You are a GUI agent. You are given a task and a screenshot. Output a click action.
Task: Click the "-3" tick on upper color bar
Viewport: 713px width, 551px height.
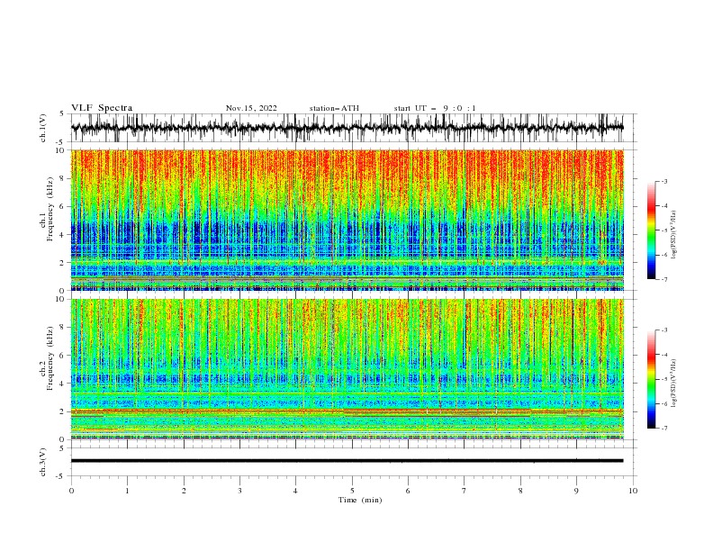pyautogui.click(x=663, y=181)
